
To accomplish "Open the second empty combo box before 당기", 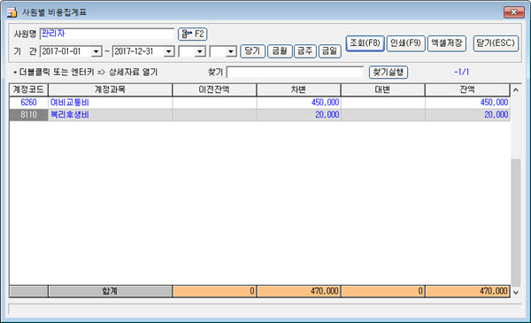I will pyautogui.click(x=231, y=52).
